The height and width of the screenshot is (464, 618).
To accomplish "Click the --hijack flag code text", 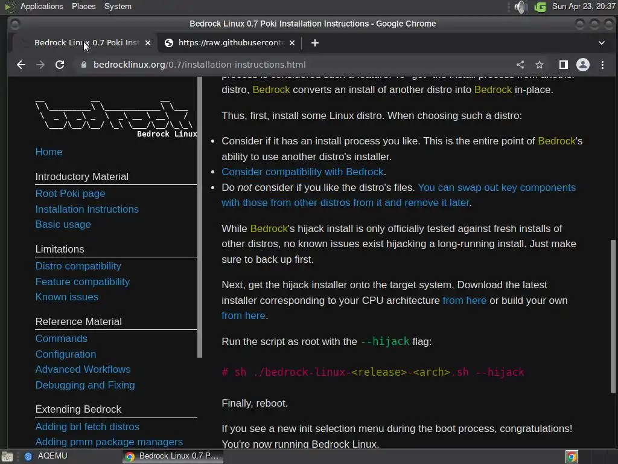I will [385, 341].
